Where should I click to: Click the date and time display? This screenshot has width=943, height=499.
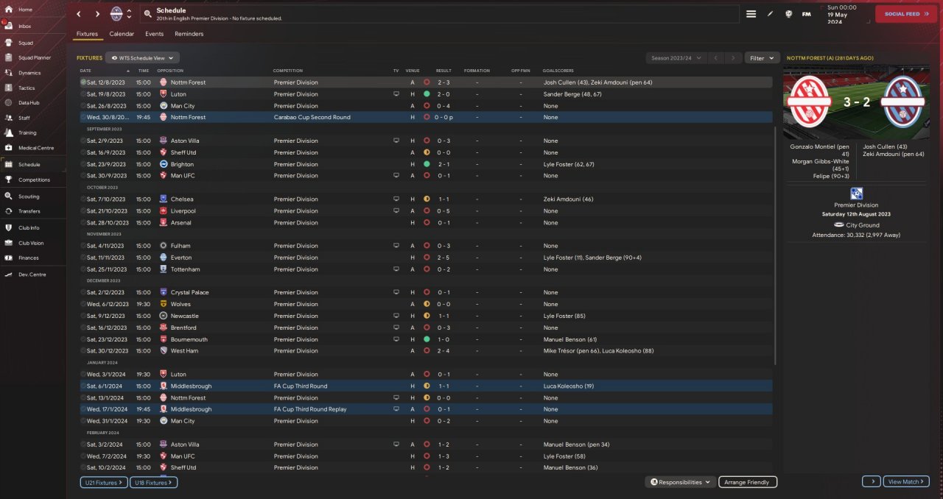(x=841, y=14)
